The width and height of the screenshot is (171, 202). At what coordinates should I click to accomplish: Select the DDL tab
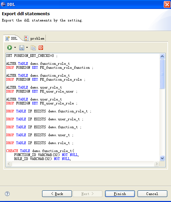click(x=12, y=38)
